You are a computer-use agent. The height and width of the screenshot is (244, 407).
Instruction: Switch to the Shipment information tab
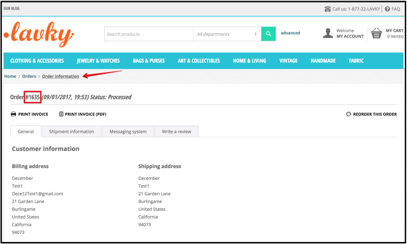71,131
